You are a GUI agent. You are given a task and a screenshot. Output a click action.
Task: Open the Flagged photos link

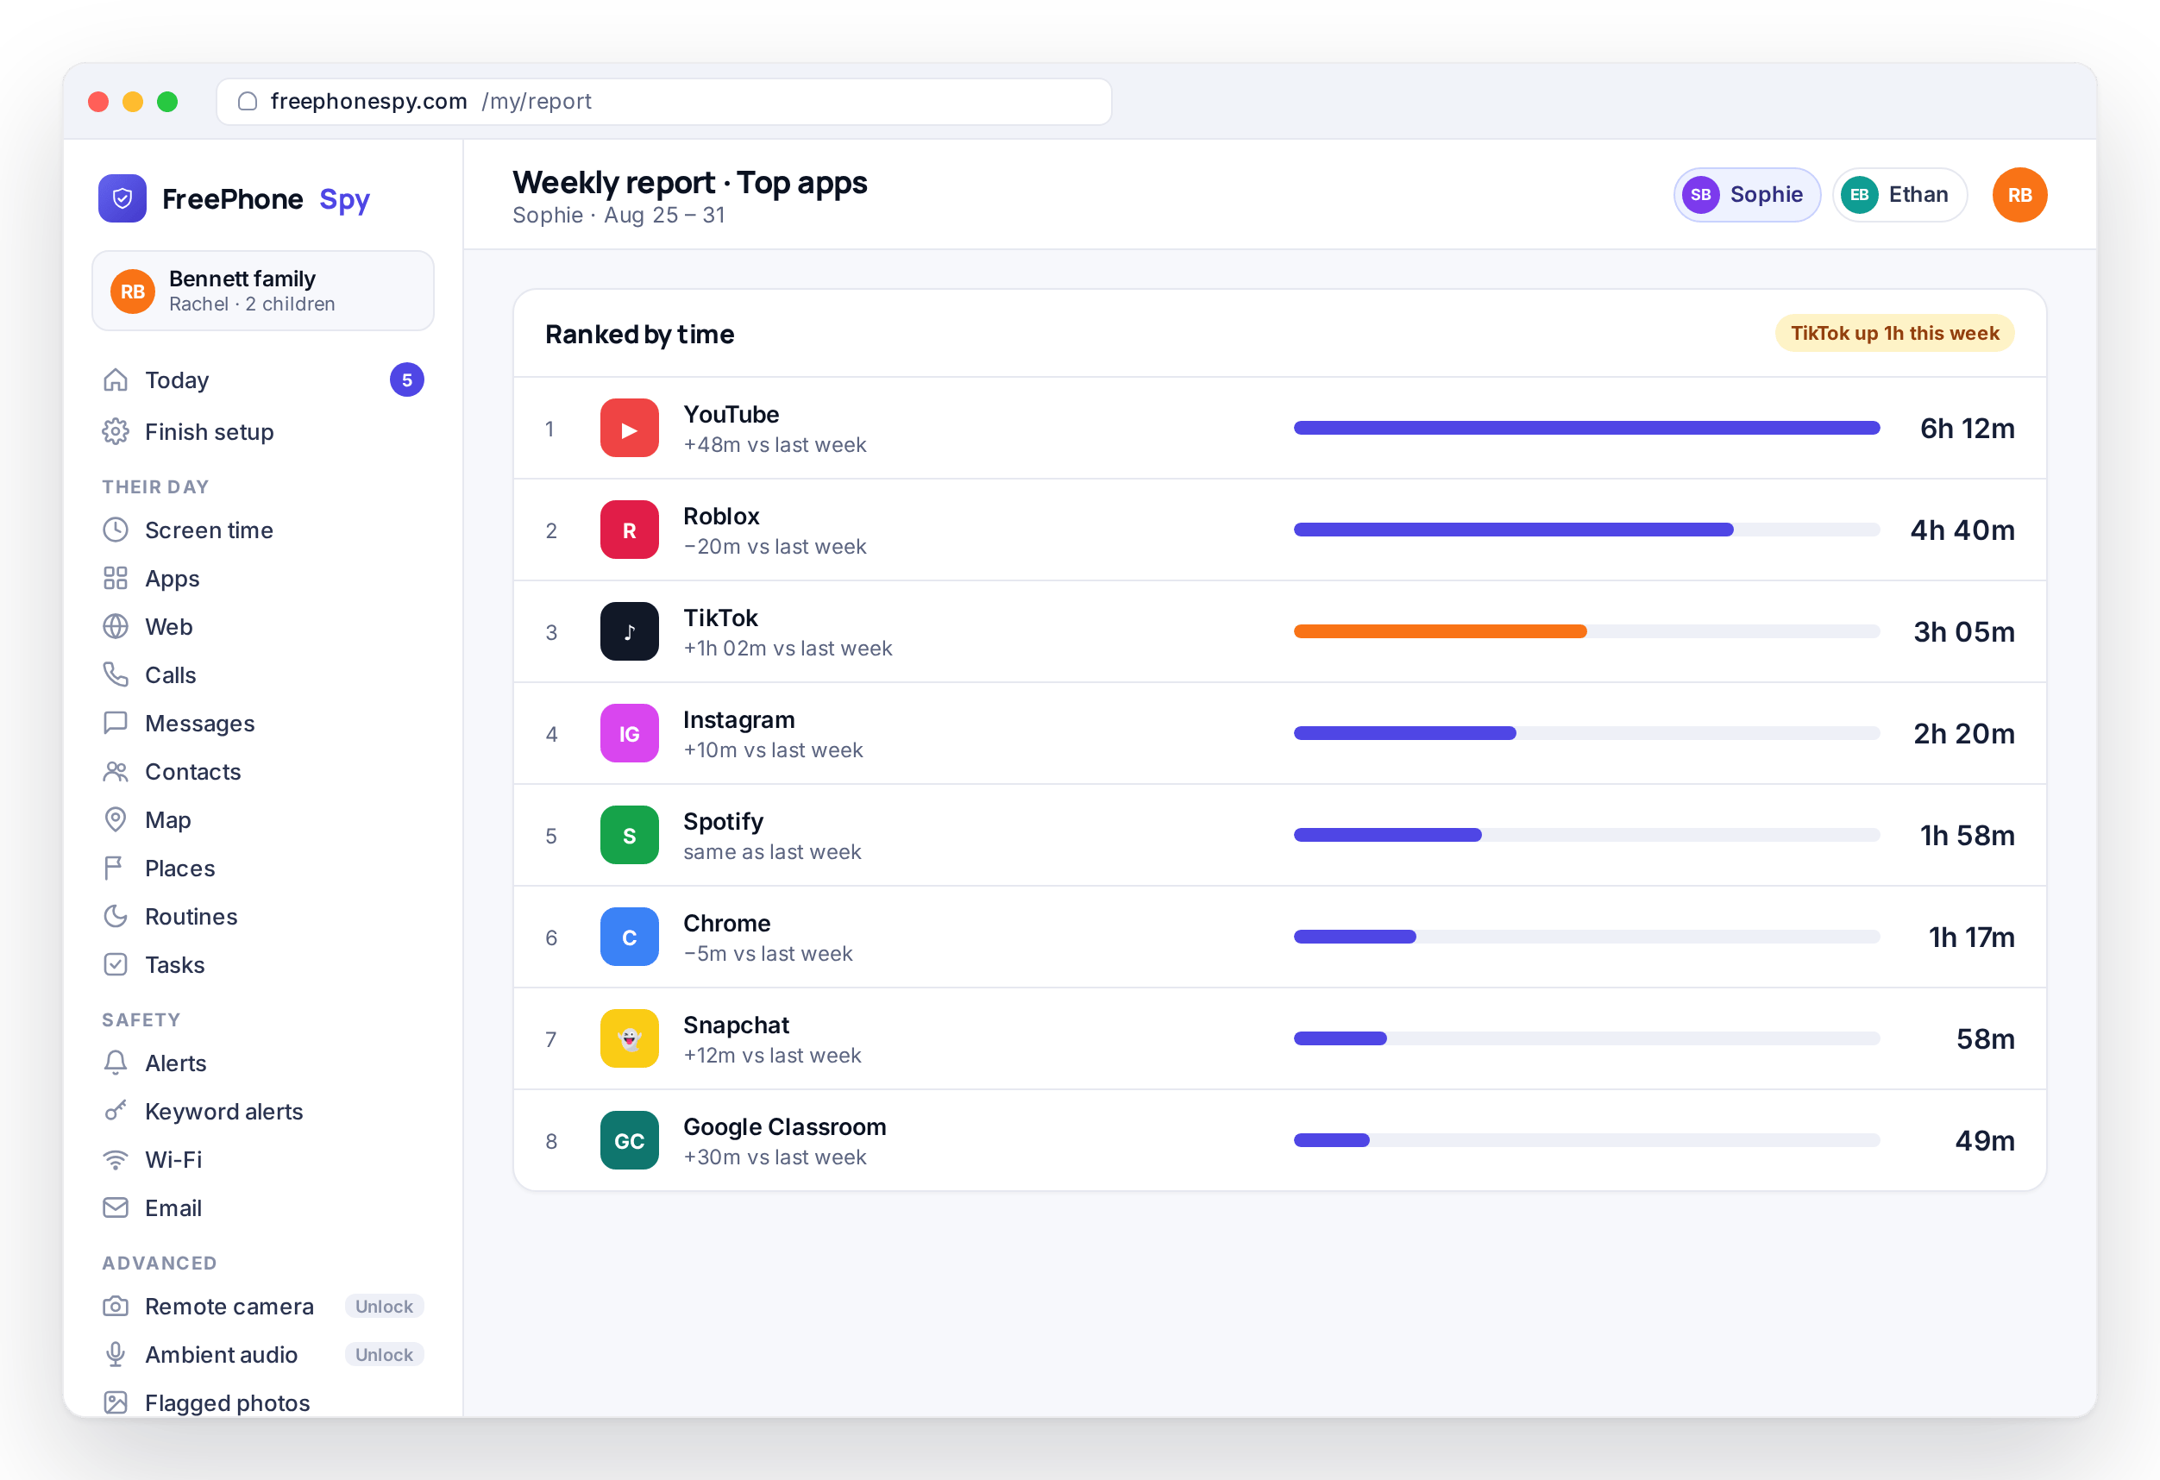[x=263, y=1404]
